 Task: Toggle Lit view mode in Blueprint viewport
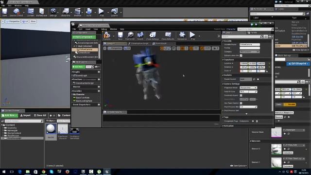127,48
